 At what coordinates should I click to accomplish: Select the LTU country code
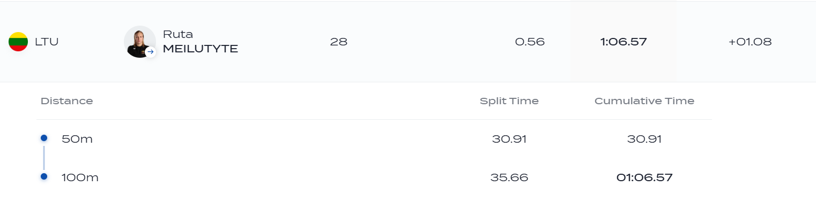click(x=47, y=42)
